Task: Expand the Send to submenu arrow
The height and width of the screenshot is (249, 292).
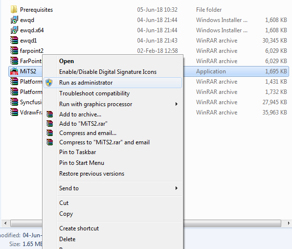Action: [x=177, y=188]
